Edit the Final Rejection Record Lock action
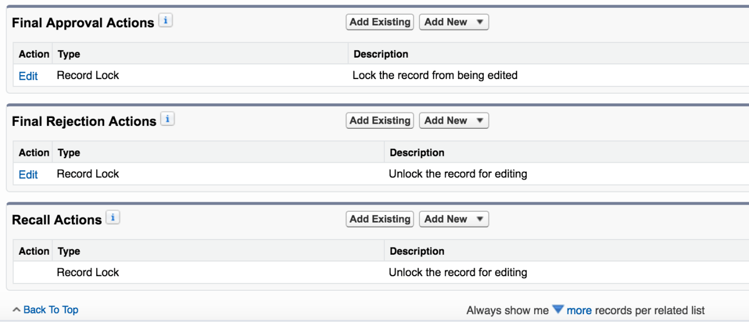The image size is (749, 322). click(28, 175)
